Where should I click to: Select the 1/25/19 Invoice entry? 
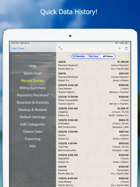pyautogui.click(x=93, y=135)
